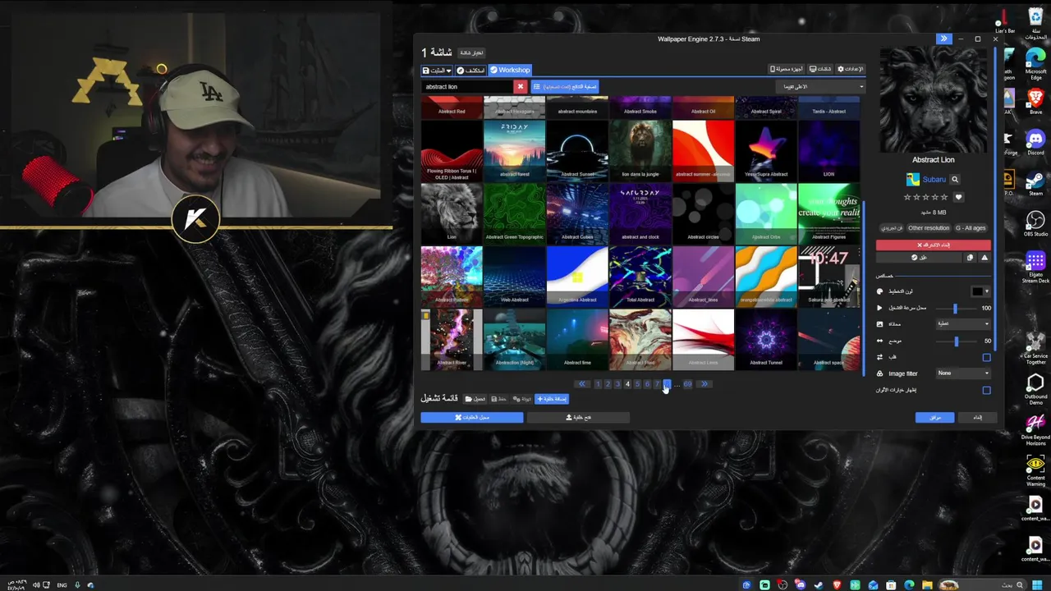
Task: Open Subaru author avatar icon
Action: [x=912, y=179]
